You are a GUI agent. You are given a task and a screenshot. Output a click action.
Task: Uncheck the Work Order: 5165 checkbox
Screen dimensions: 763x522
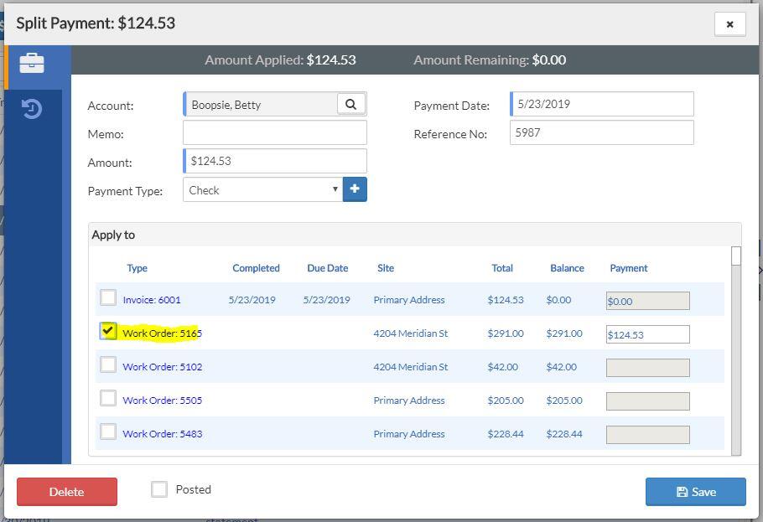pos(108,331)
